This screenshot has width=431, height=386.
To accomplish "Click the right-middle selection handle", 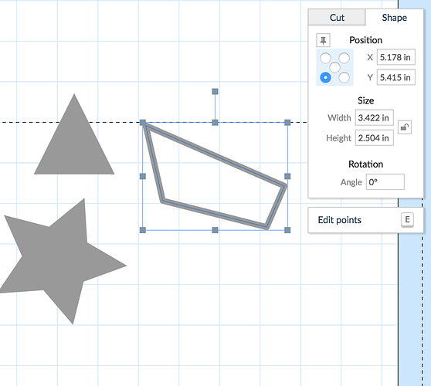I will click(287, 176).
